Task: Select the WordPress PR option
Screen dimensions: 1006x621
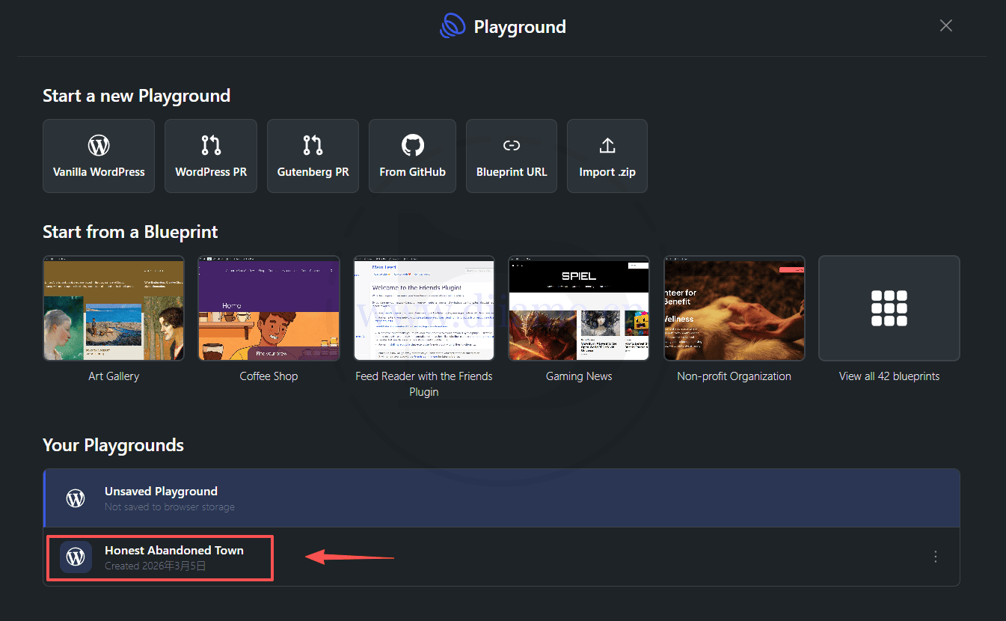Action: pyautogui.click(x=211, y=156)
